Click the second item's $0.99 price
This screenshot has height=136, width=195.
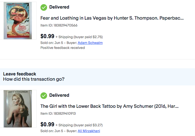click(47, 124)
